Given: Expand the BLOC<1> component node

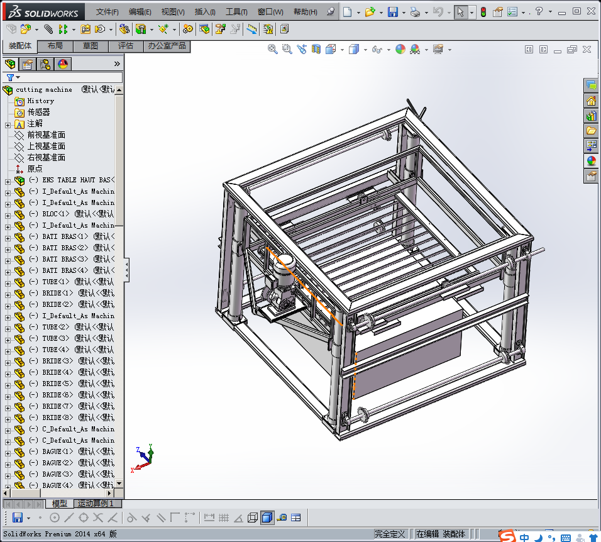Looking at the screenshot, I should tap(8, 216).
